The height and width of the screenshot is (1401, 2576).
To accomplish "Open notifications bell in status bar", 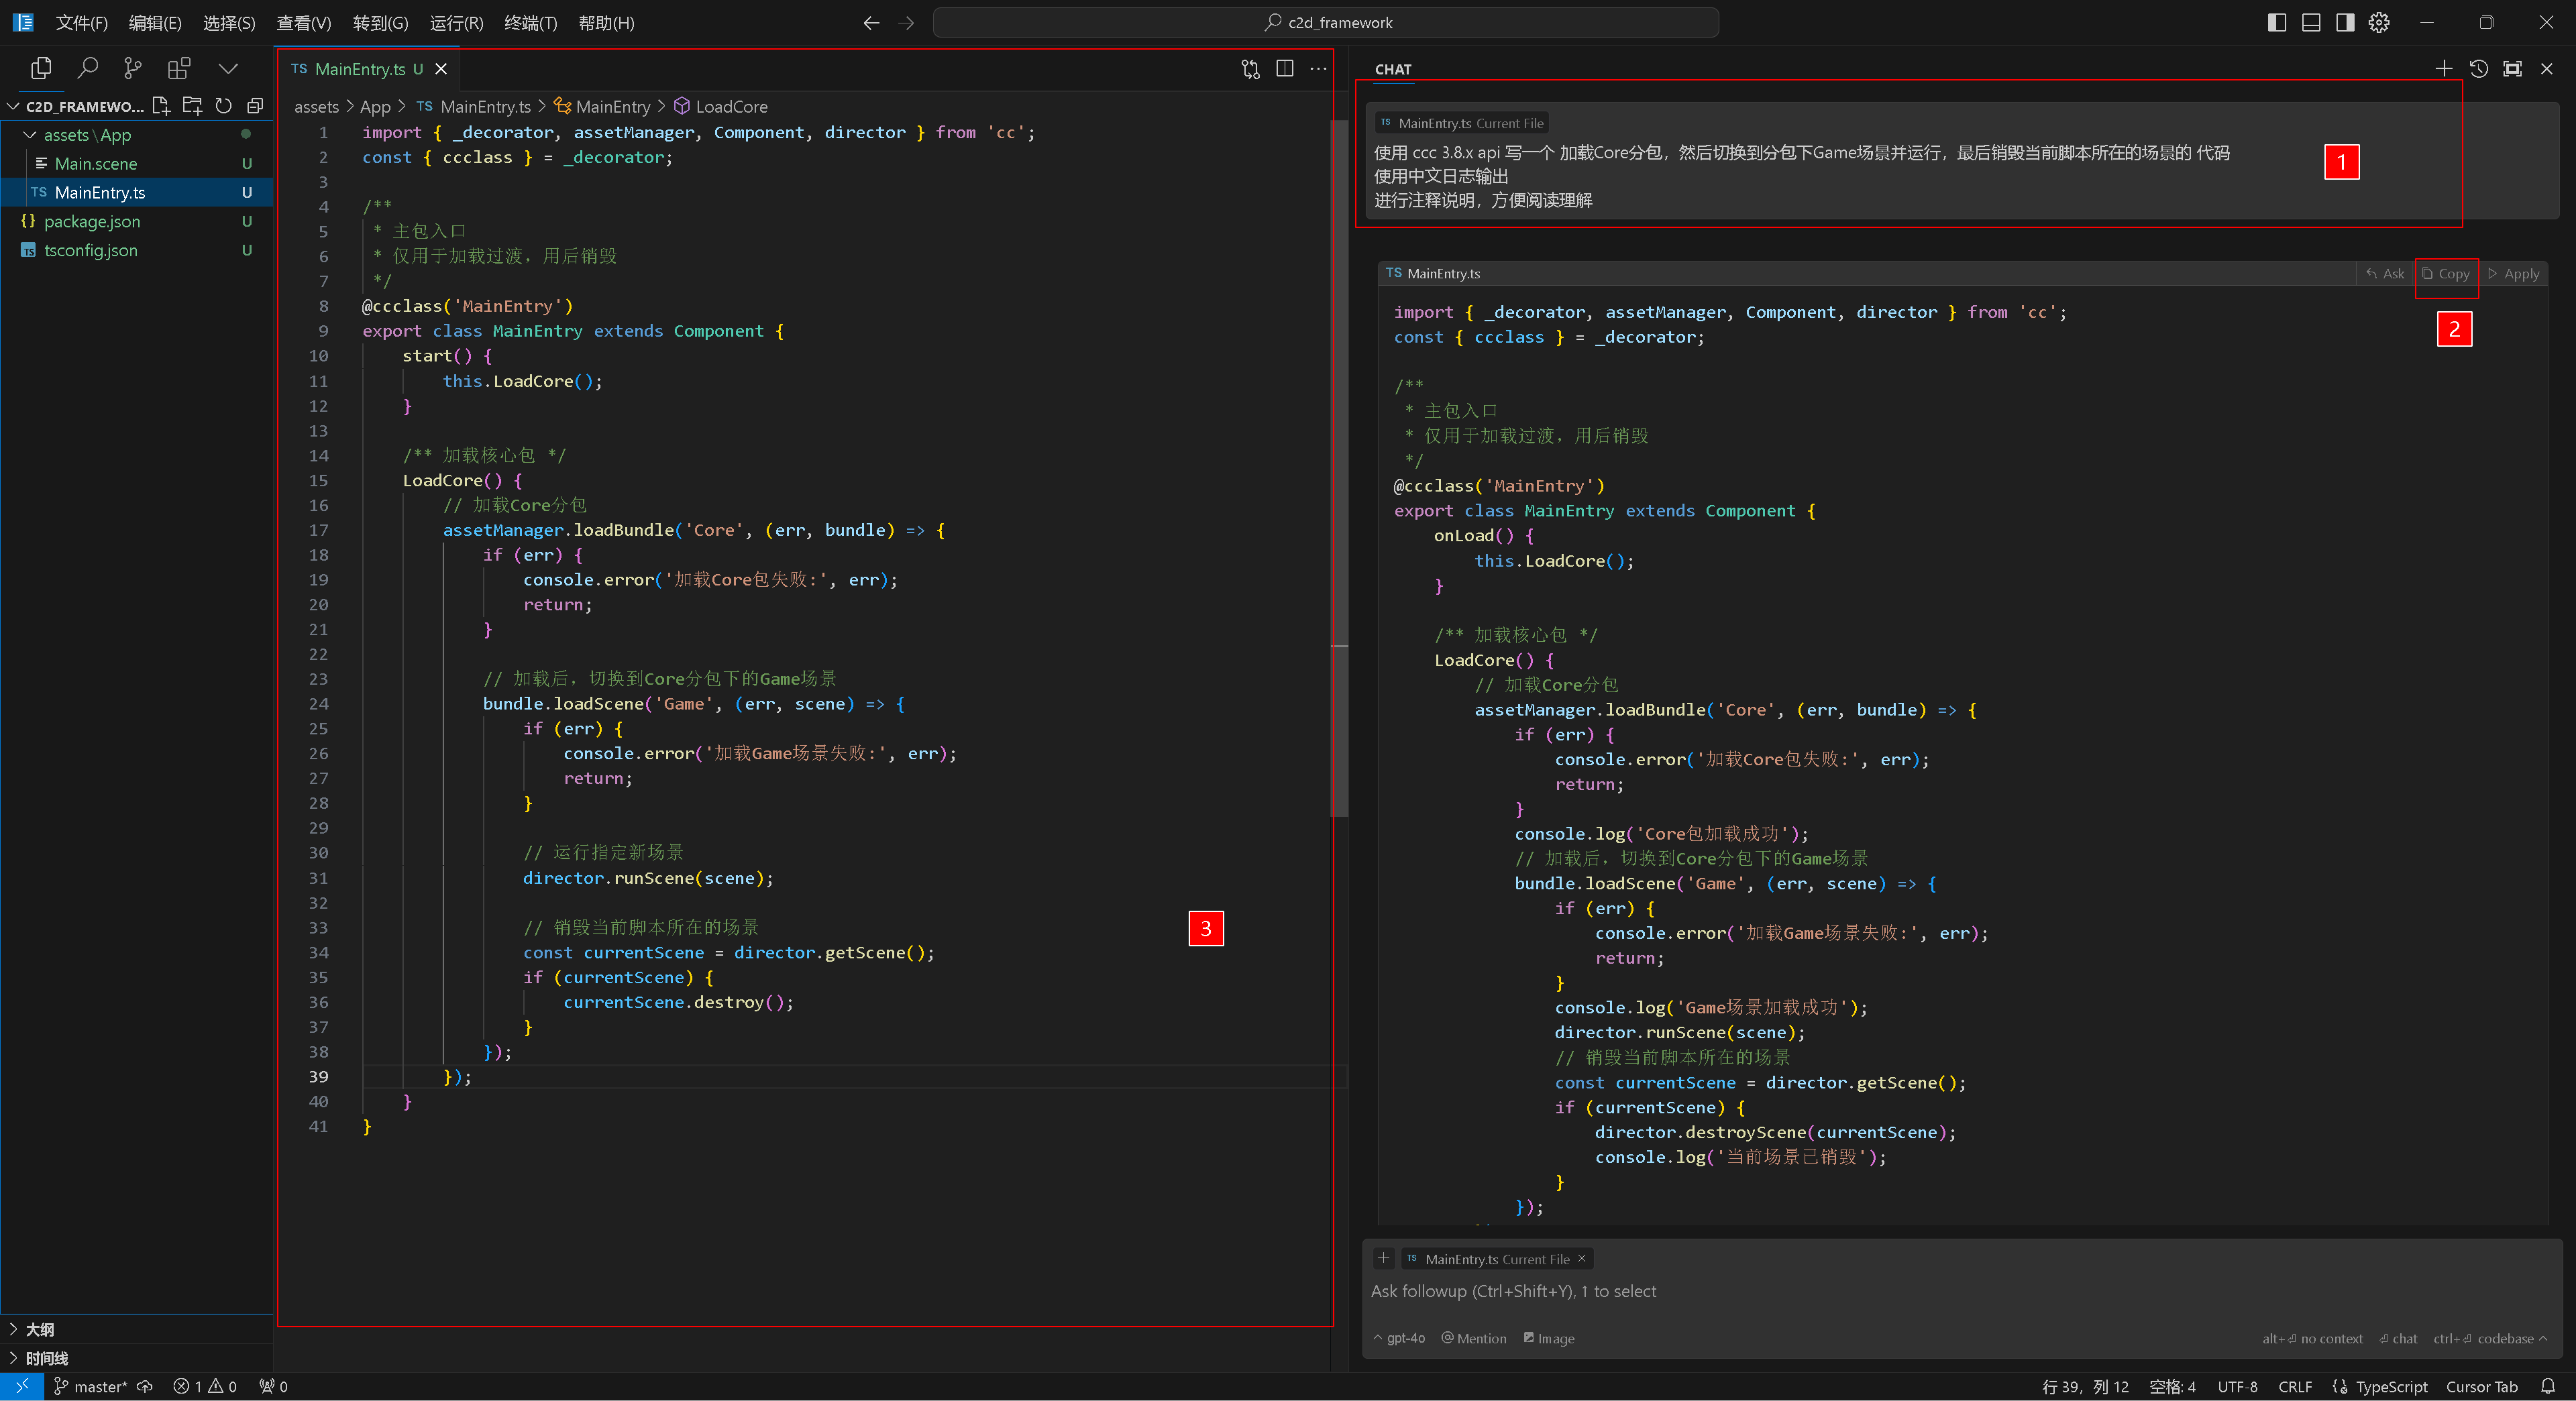I will click(x=2547, y=1386).
